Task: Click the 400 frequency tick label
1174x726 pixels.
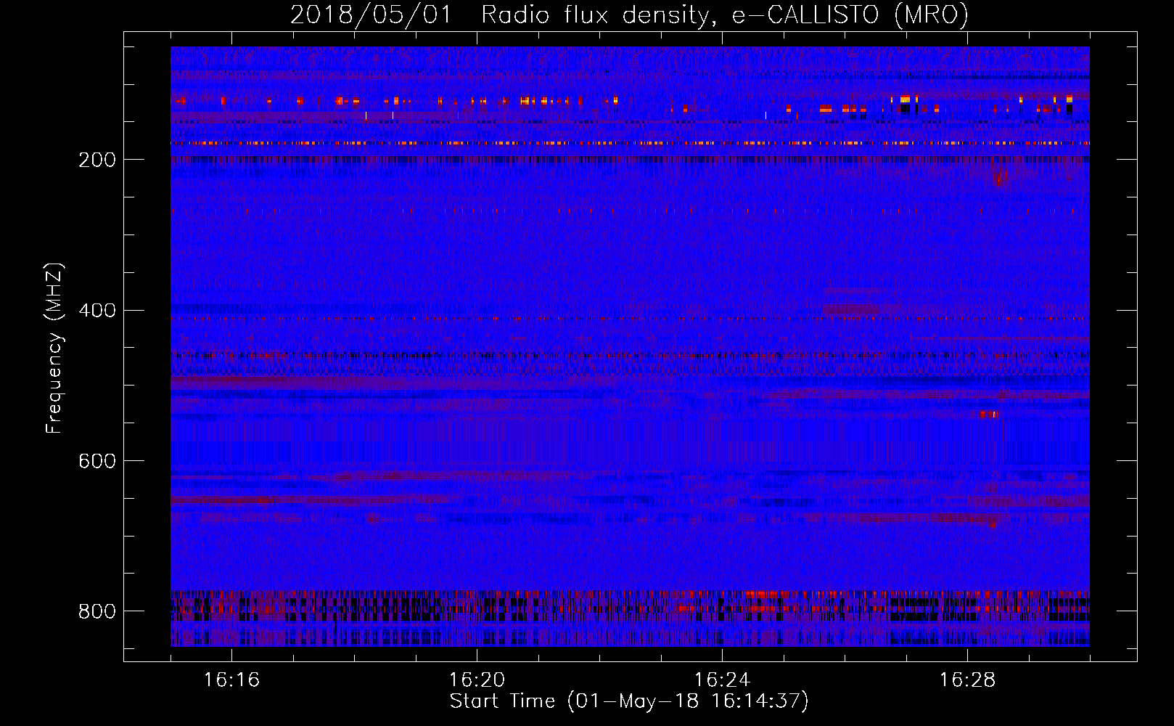Action: [97, 311]
